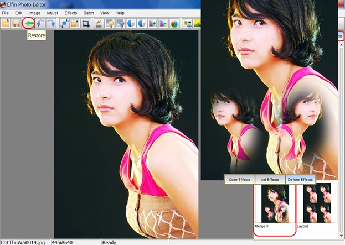Click the Save floppy disk icon
The height and width of the screenshot is (245, 345).
pos(16,23)
